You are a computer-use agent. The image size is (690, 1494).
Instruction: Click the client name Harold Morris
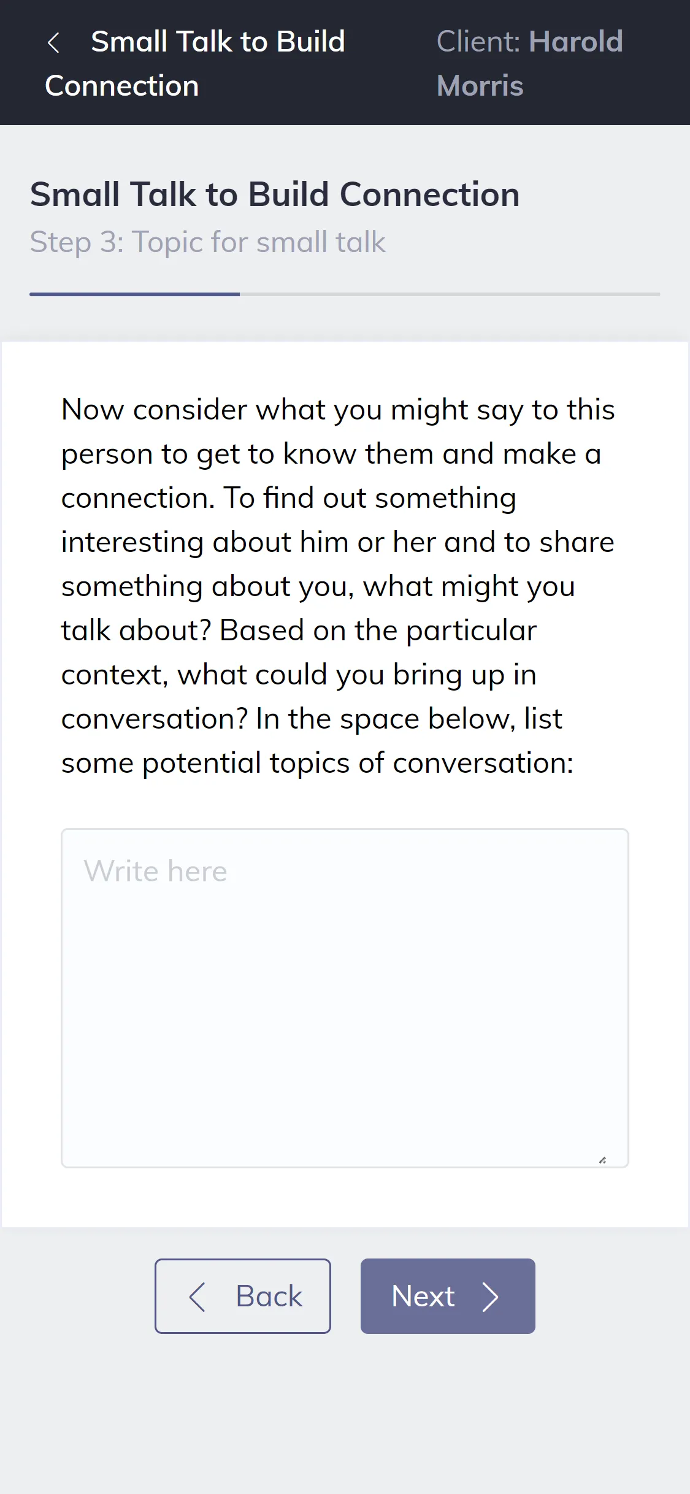[x=530, y=64]
